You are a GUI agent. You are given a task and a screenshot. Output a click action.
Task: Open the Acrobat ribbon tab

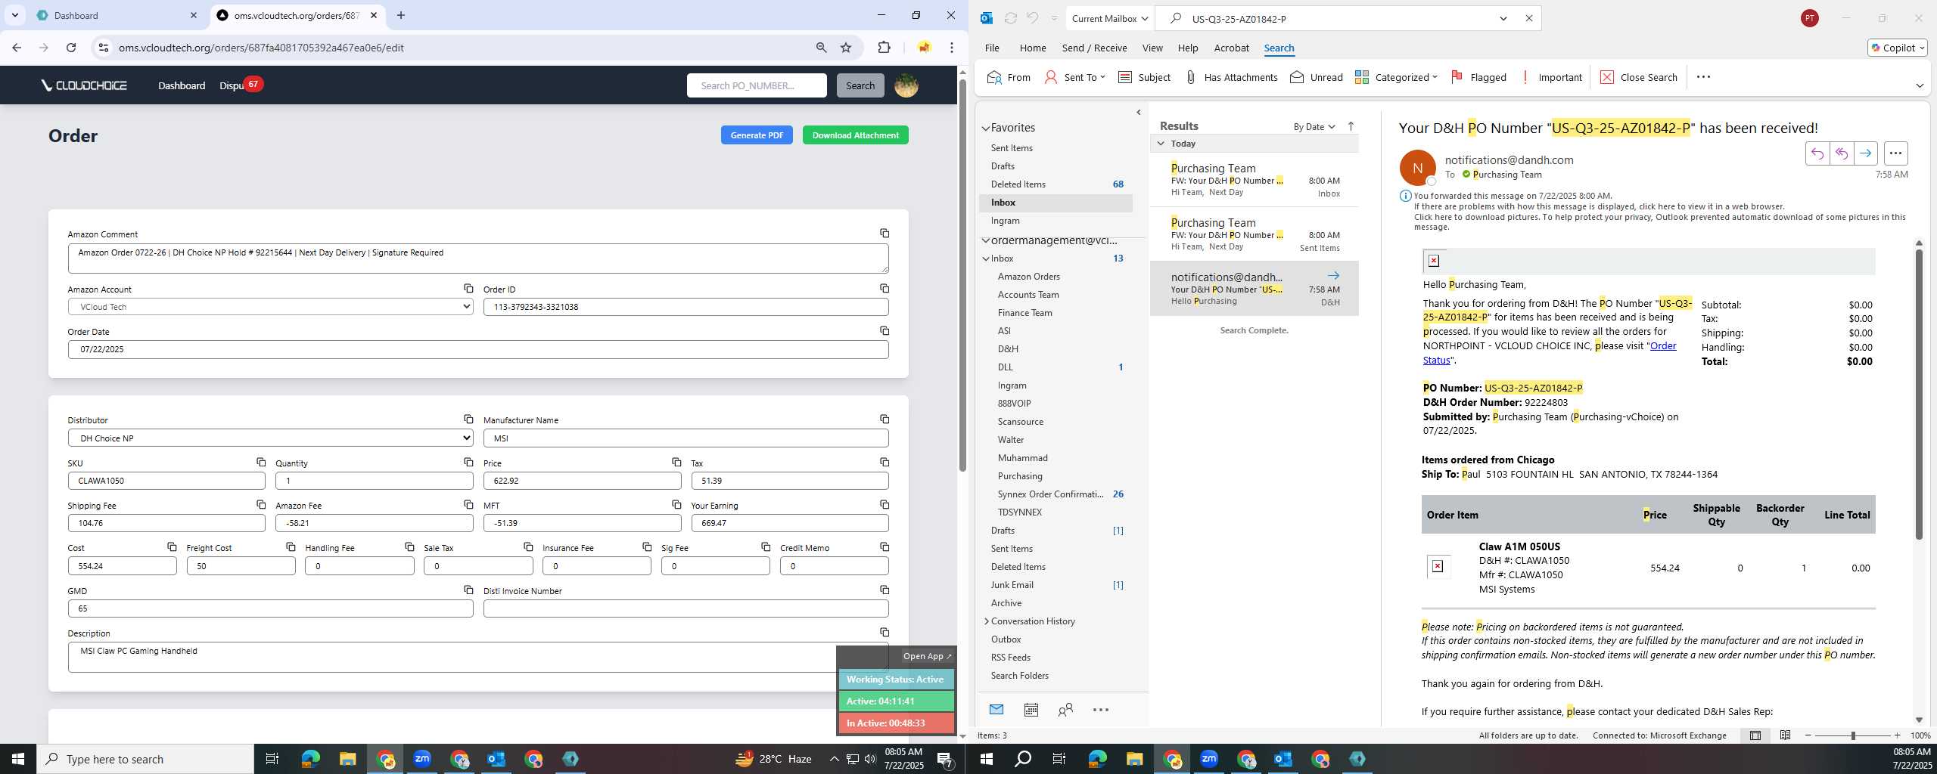coord(1231,48)
